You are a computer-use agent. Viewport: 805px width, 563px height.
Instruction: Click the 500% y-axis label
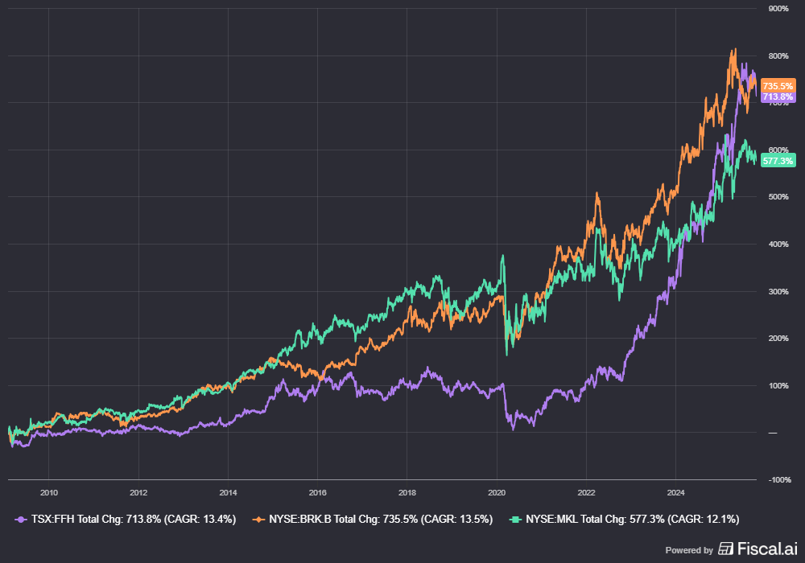coord(778,197)
